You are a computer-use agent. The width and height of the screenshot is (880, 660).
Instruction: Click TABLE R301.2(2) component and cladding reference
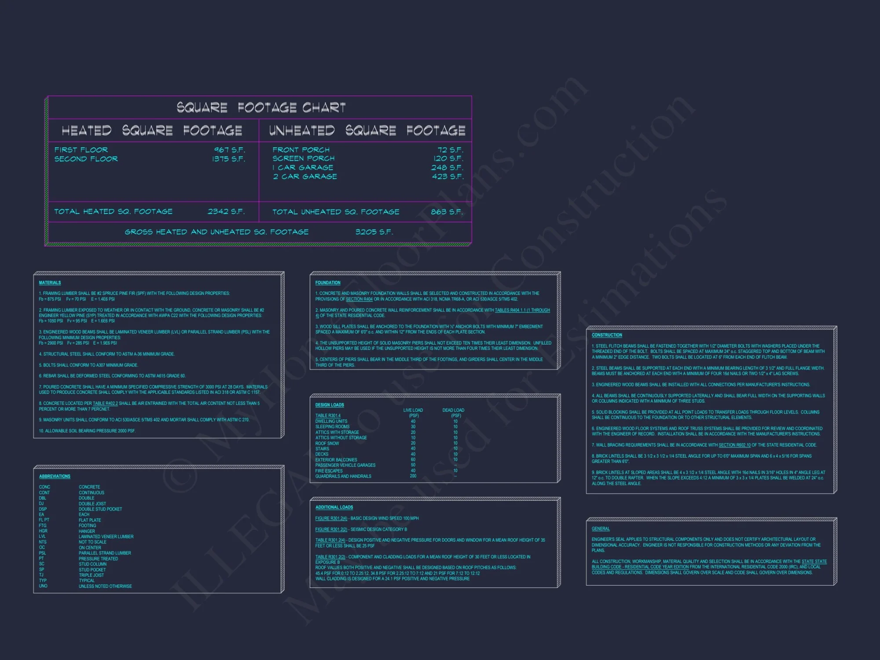[x=330, y=557]
